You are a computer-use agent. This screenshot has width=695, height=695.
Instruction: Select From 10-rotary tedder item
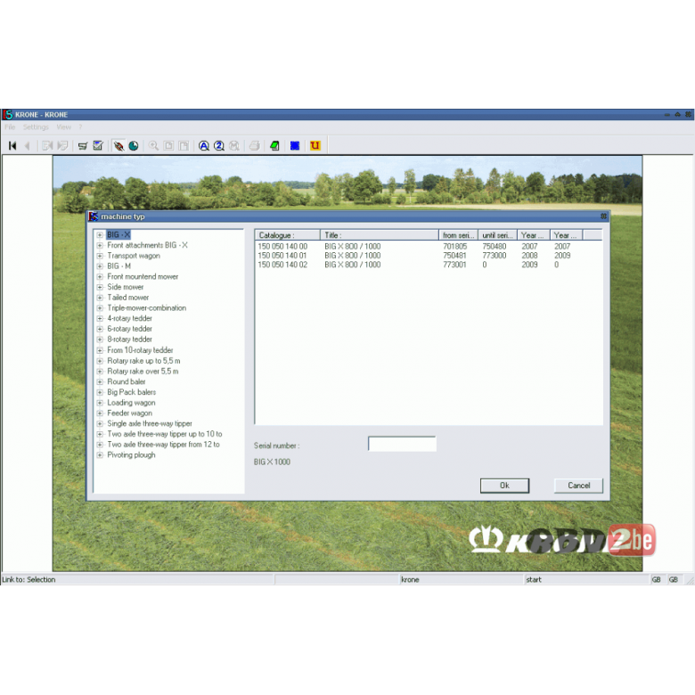(x=140, y=350)
